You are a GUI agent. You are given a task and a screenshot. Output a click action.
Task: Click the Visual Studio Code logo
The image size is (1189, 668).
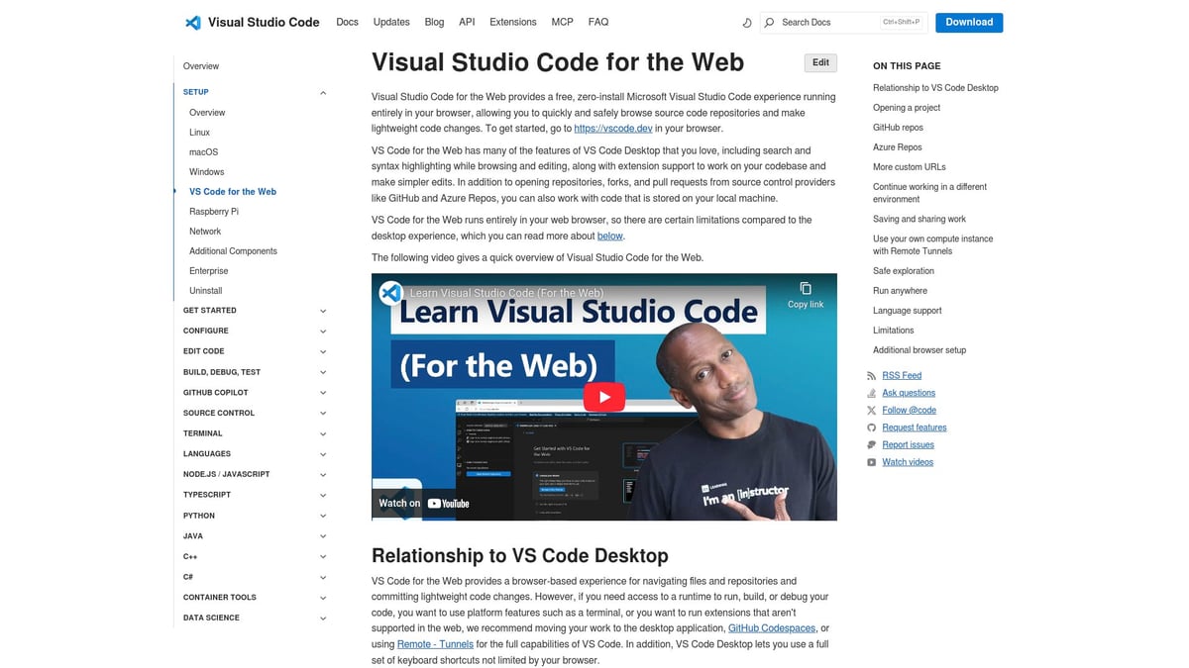click(x=191, y=21)
